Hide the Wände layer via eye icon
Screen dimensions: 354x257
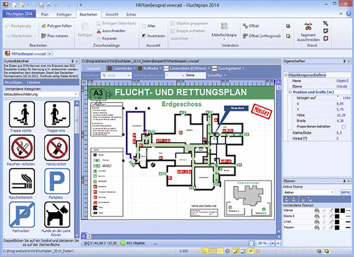(x=317, y=211)
